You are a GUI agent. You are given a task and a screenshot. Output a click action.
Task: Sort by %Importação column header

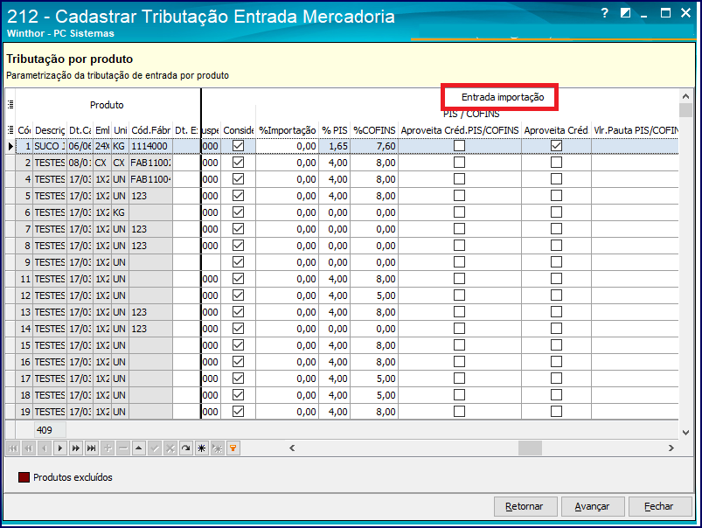[287, 130]
